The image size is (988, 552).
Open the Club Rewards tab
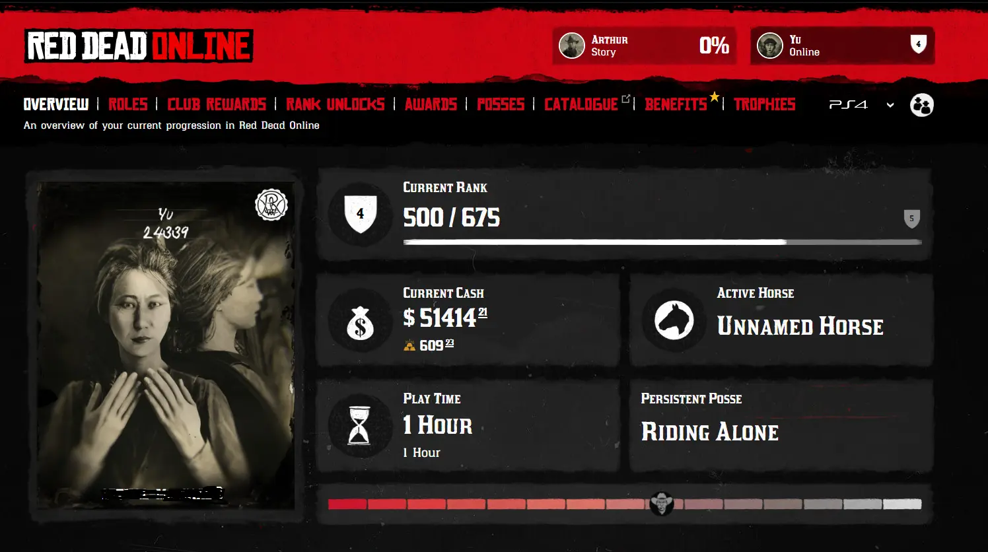217,104
